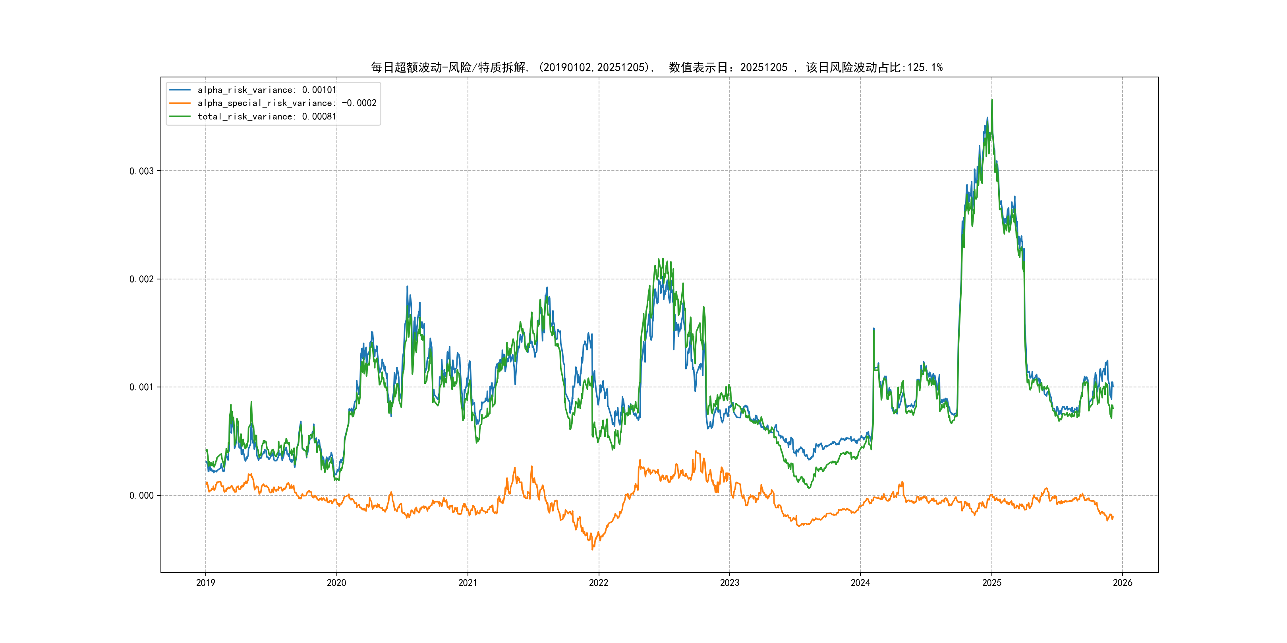Click the 2020 x-axis tick label
The image size is (1287, 643).
(x=336, y=583)
